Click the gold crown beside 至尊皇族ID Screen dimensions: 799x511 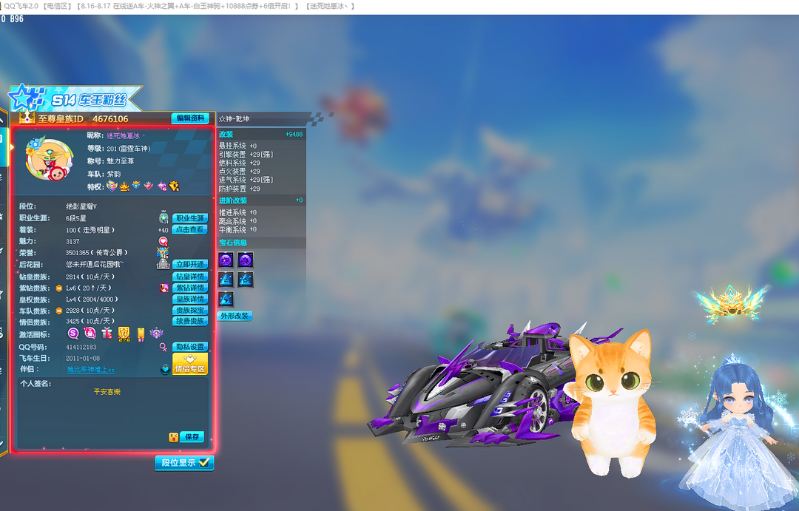coord(27,118)
